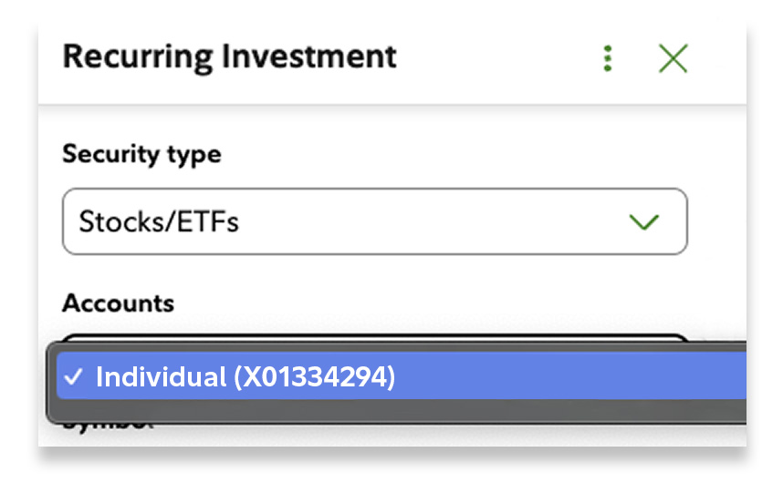This screenshot has width=783, height=483.
Task: Click the Stocks/ETFs selected value text
Action: coord(159,221)
